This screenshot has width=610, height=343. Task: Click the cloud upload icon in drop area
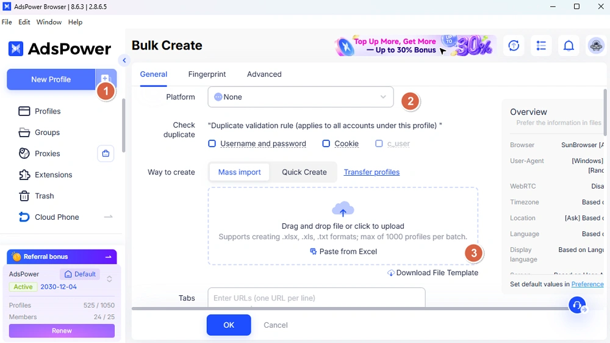click(343, 209)
